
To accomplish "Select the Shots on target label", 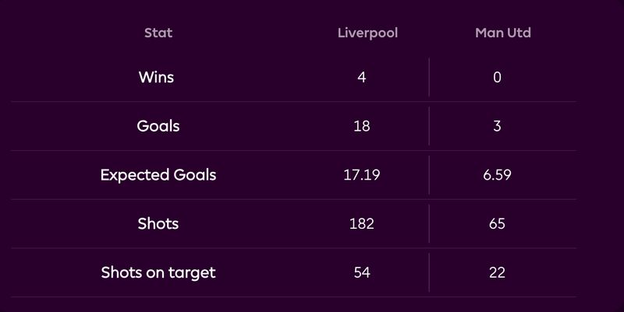I will pos(158,272).
